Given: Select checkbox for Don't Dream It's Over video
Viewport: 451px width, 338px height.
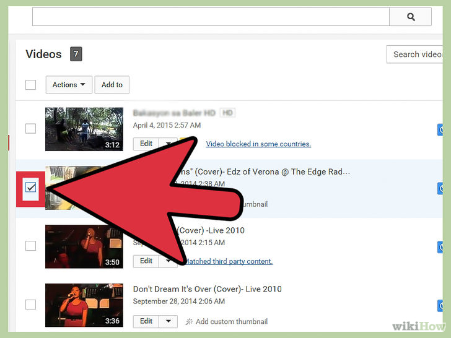Looking at the screenshot, I should pyautogui.click(x=30, y=305).
